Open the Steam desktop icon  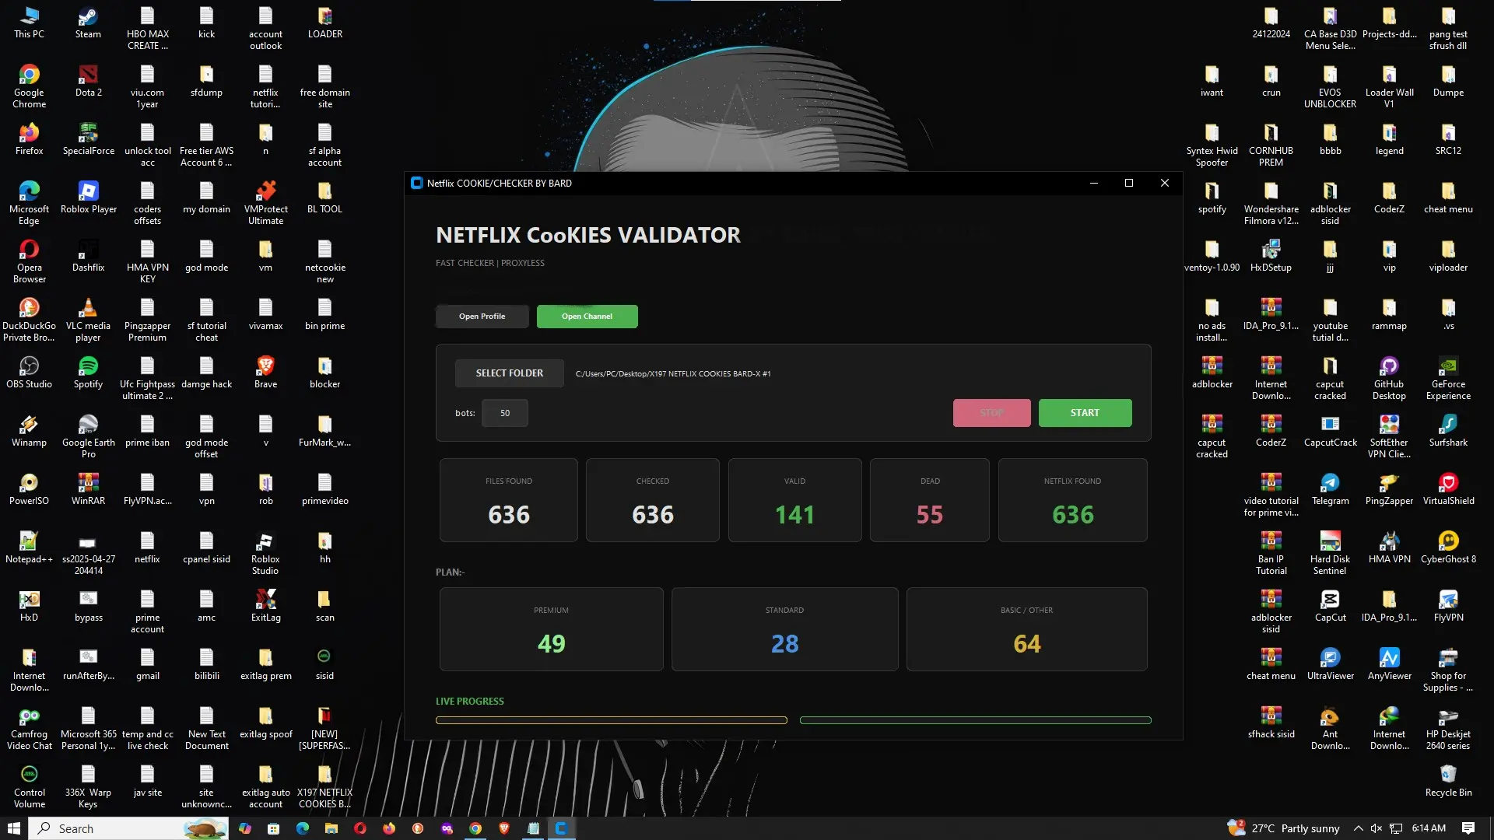[88, 23]
